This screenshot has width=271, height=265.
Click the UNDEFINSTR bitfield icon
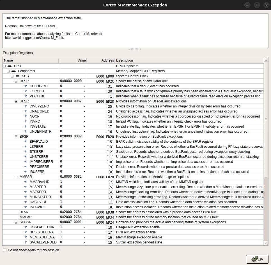tap(26, 132)
